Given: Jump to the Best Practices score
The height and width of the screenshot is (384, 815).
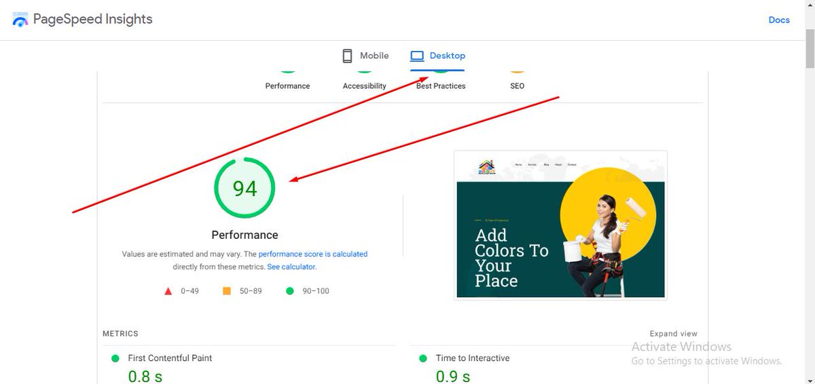Looking at the screenshot, I should [441, 86].
